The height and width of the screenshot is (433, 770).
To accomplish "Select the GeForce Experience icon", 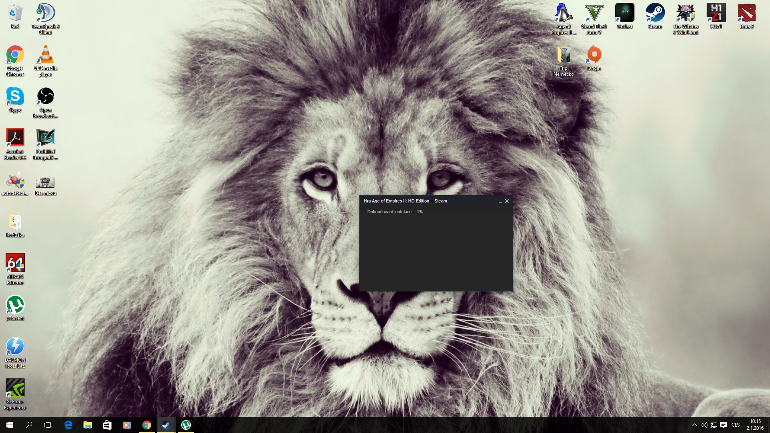I will pyautogui.click(x=15, y=389).
